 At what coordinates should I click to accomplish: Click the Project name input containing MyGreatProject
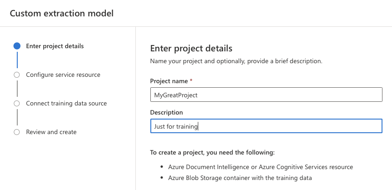pos(266,95)
